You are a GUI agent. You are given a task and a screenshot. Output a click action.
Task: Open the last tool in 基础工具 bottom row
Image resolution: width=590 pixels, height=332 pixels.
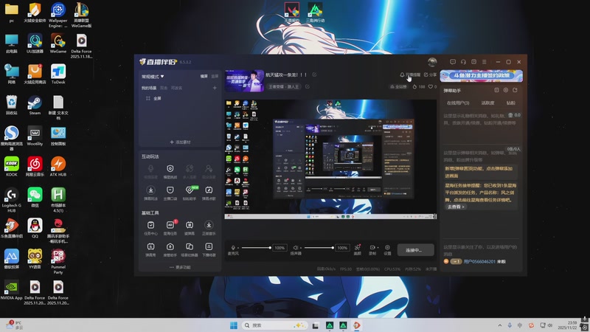(x=209, y=249)
